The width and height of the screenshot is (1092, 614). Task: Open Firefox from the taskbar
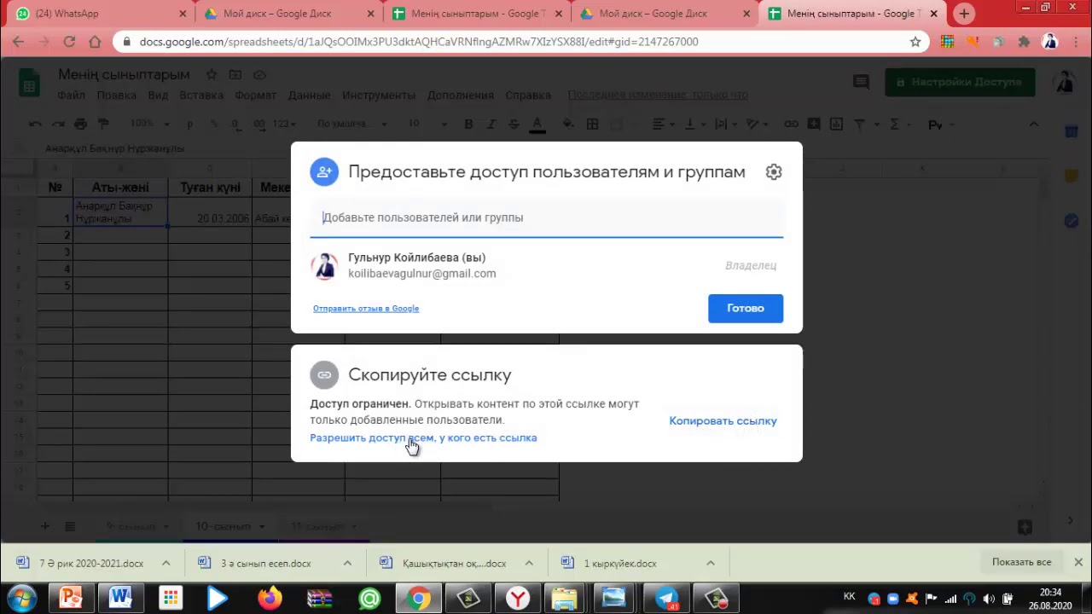(270, 599)
